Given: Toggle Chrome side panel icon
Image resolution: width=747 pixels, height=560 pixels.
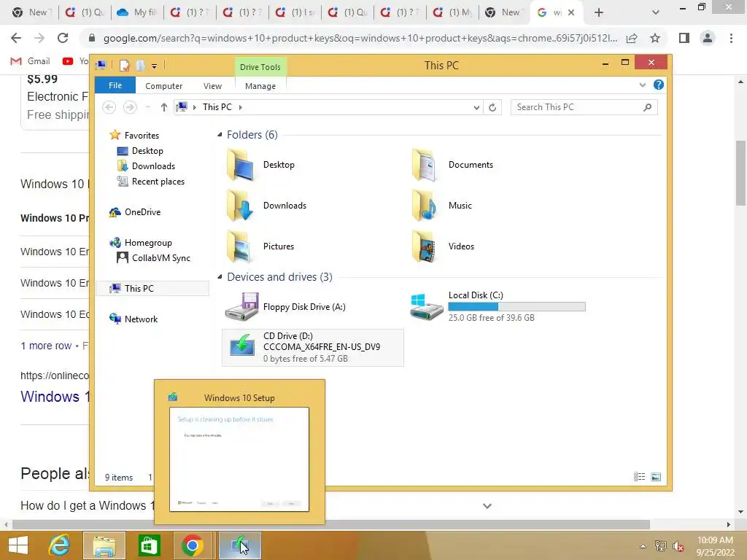Looking at the screenshot, I should click(684, 38).
